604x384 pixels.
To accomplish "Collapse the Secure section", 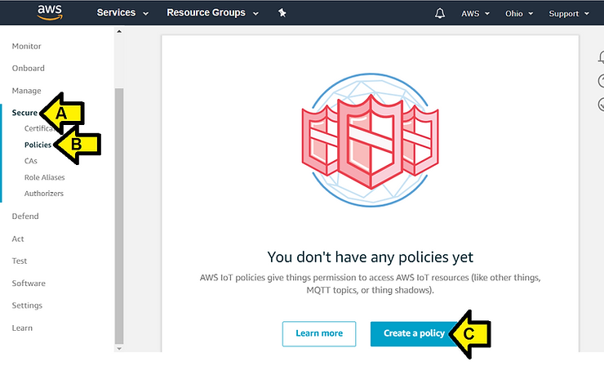I will 24,113.
